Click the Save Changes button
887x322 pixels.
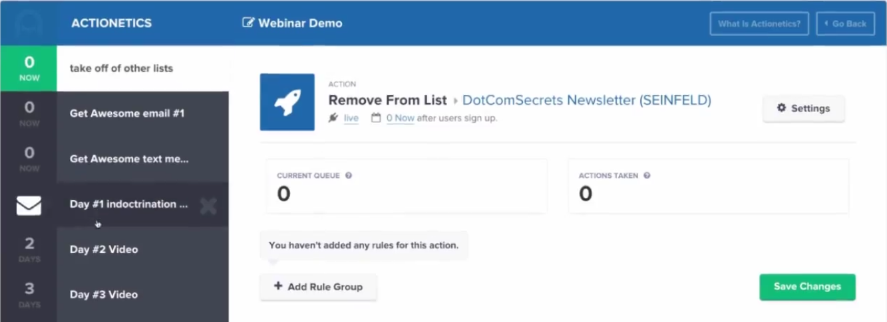807,287
